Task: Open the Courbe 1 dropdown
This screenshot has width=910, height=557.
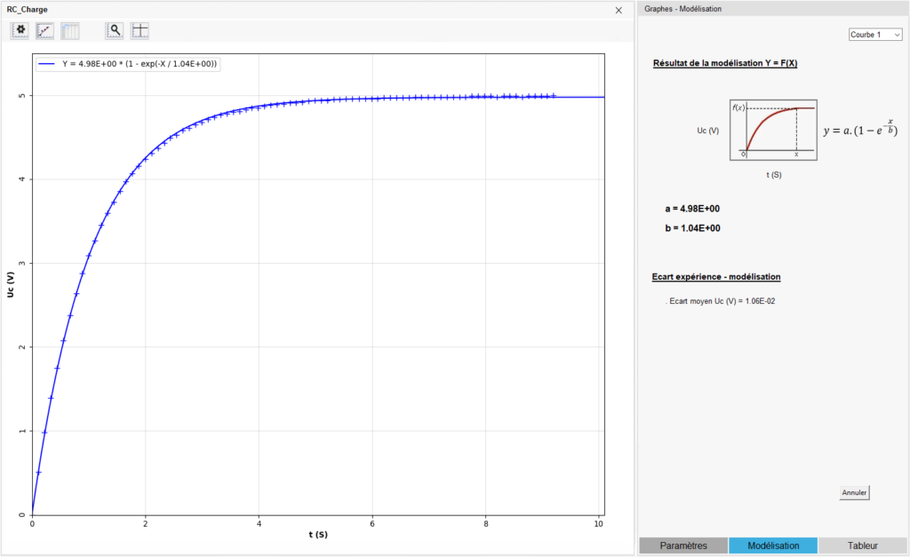Action: point(875,35)
